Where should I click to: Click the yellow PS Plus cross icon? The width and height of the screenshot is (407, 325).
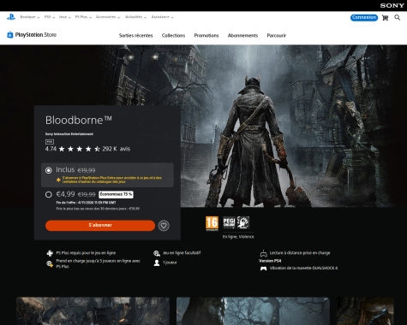click(58, 180)
